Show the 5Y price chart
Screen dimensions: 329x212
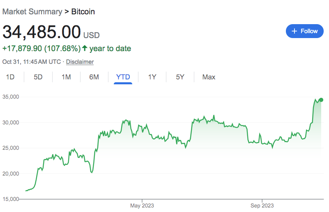[x=180, y=77]
